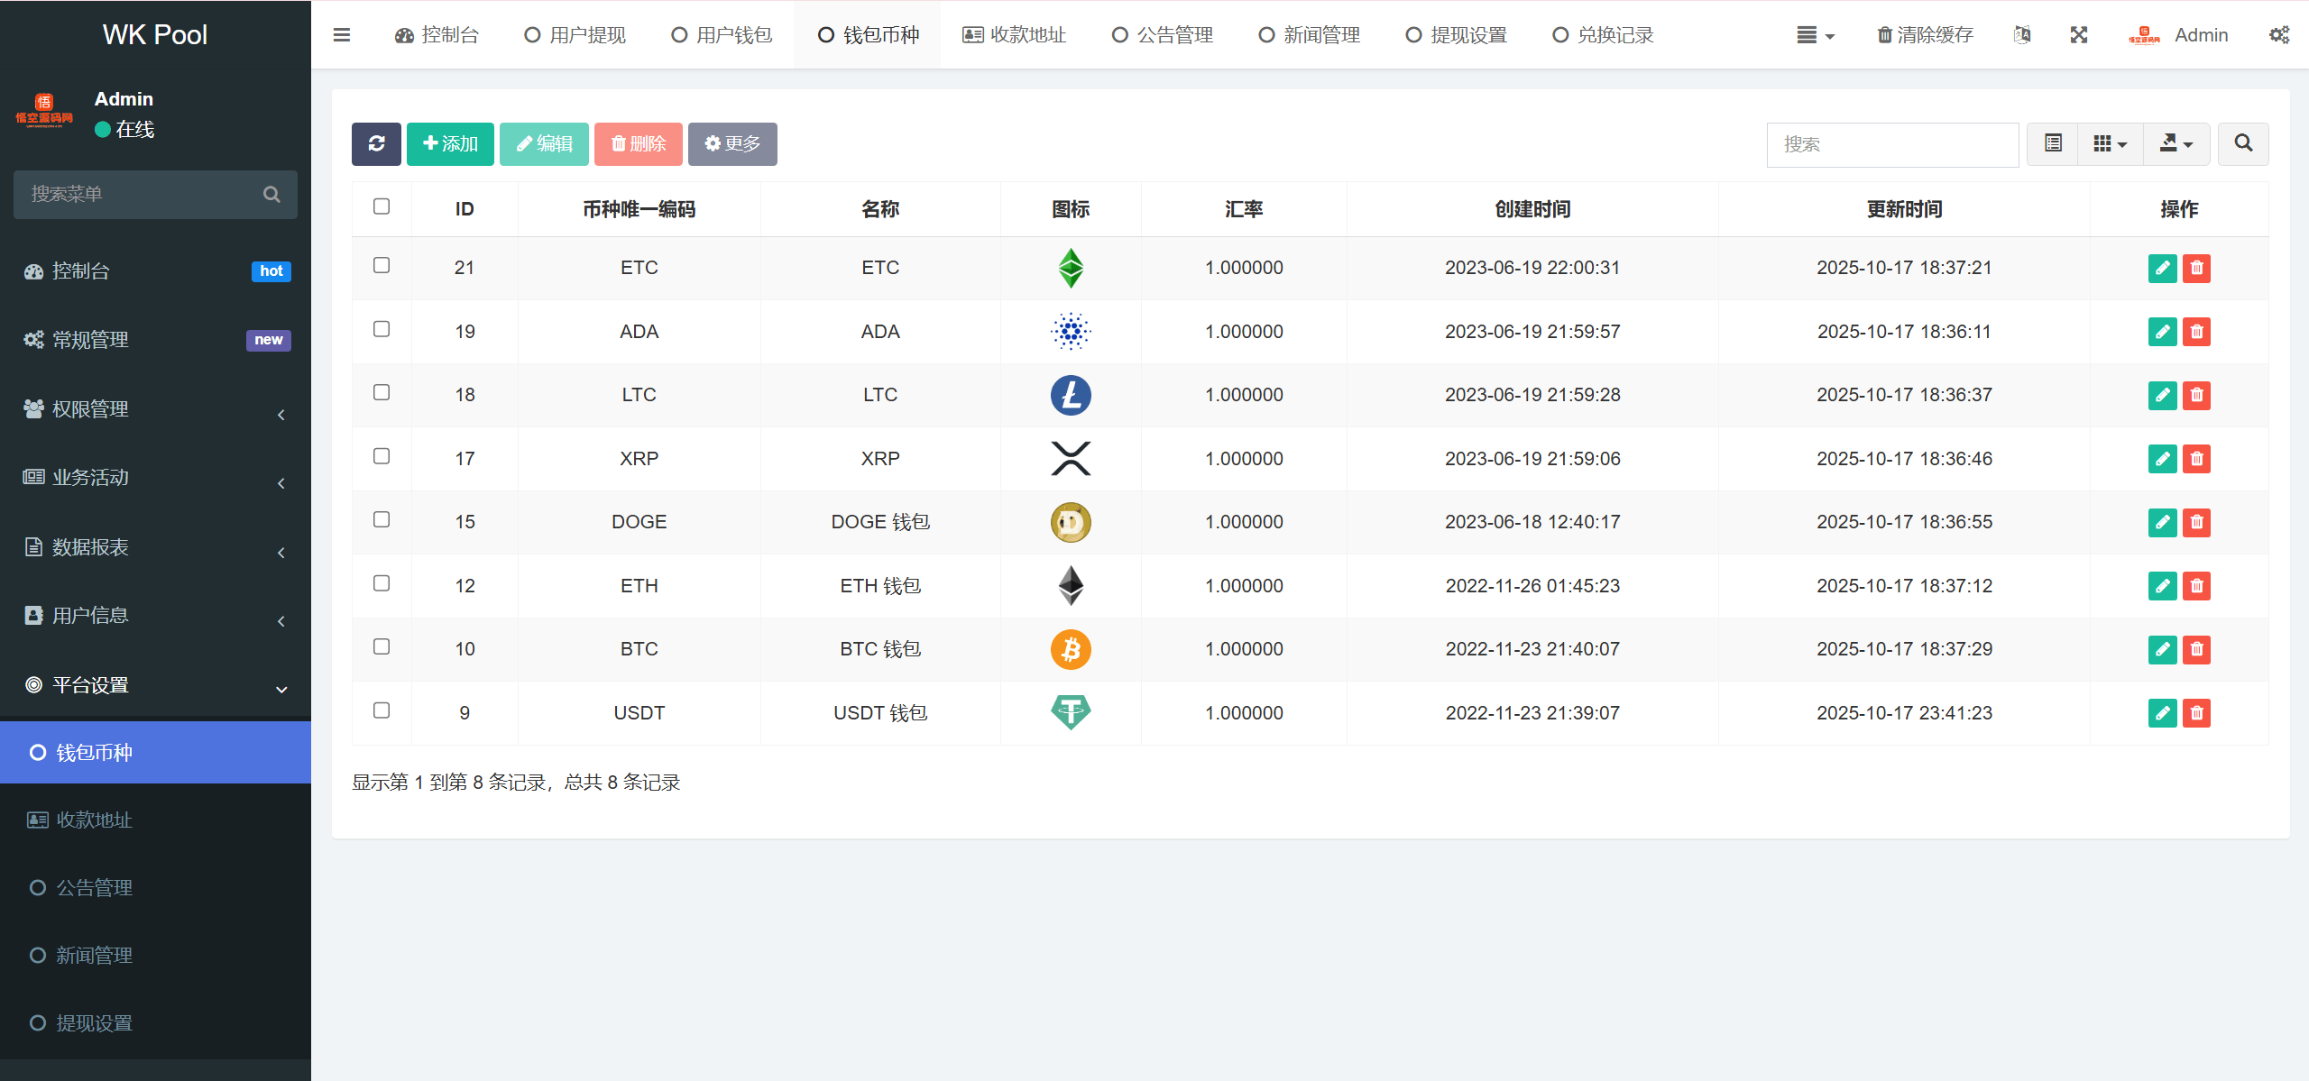Click the green 添加 button
The width and height of the screenshot is (2309, 1081).
tap(450, 143)
